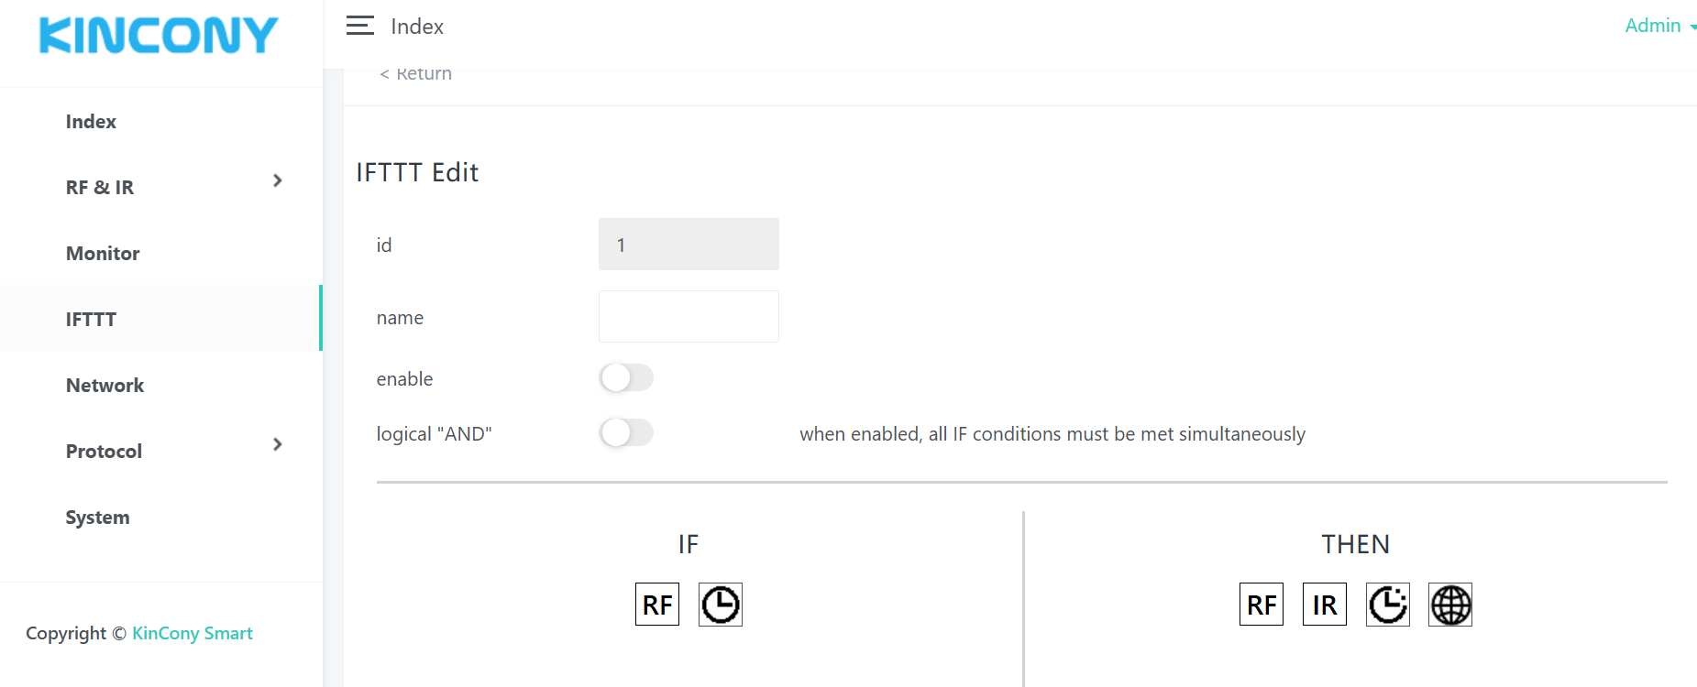The image size is (1697, 687).
Task: Toggle the hamburger menu icon
Action: coord(360,26)
